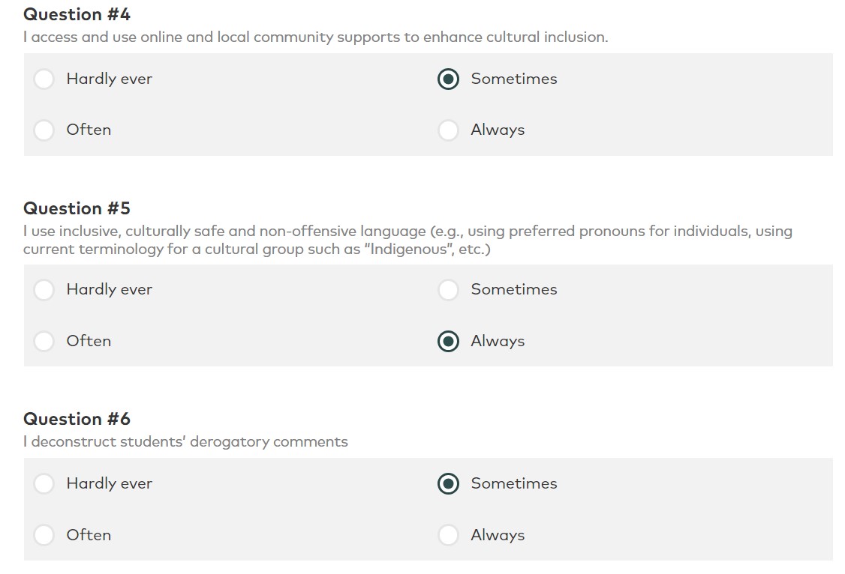
Task: Choose 'Sometimes' radio under Question #4
Action: coord(448,79)
